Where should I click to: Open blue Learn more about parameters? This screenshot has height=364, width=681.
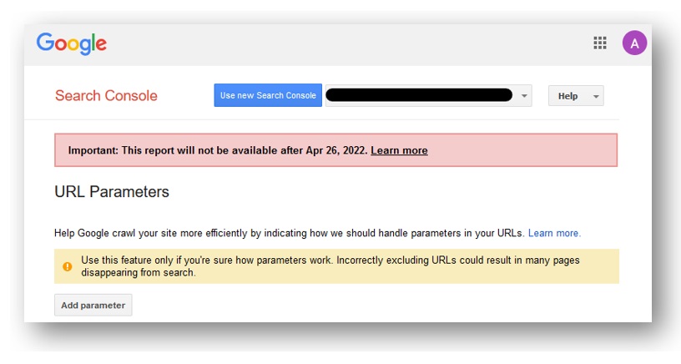(x=554, y=233)
